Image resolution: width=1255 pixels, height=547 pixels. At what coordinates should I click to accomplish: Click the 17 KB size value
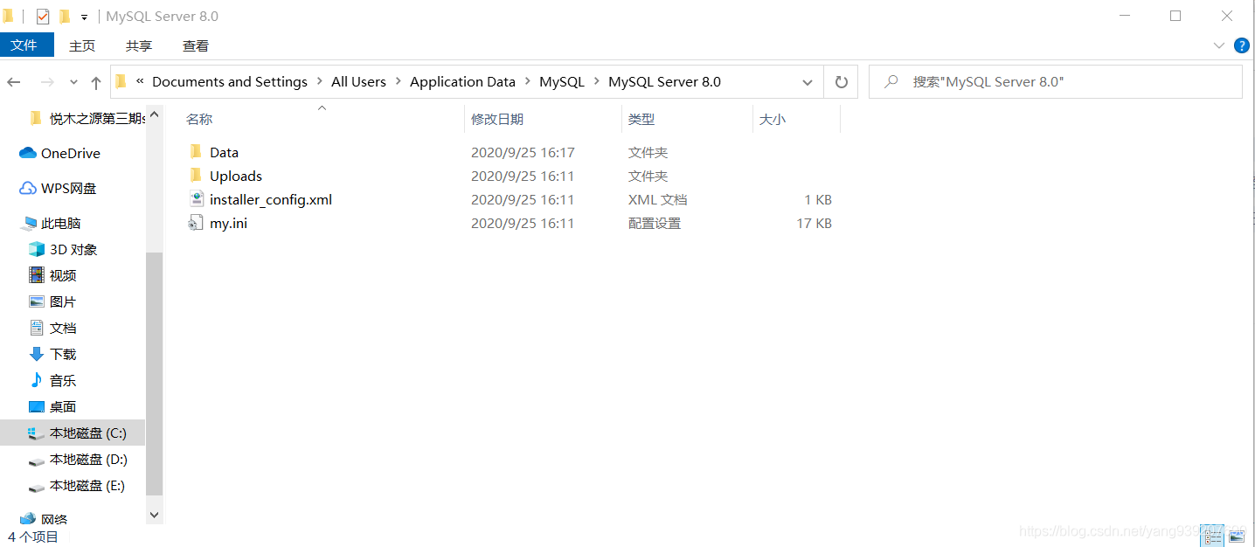click(814, 223)
